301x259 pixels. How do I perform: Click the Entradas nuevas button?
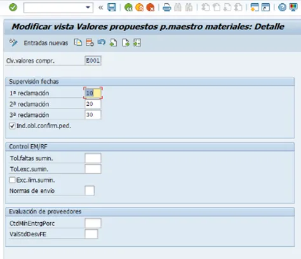46,43
